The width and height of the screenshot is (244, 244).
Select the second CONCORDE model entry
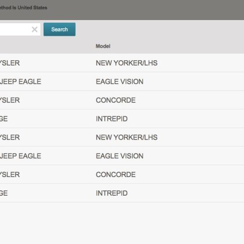116,175
